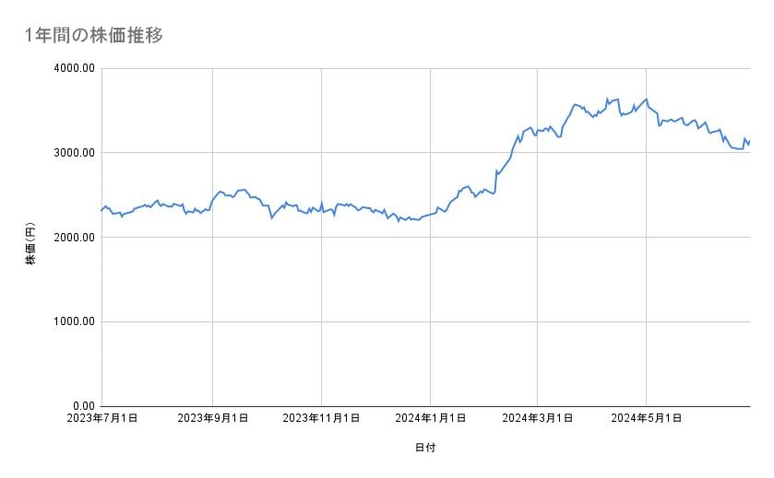Select the 2024年1月1日 date label

coord(430,418)
